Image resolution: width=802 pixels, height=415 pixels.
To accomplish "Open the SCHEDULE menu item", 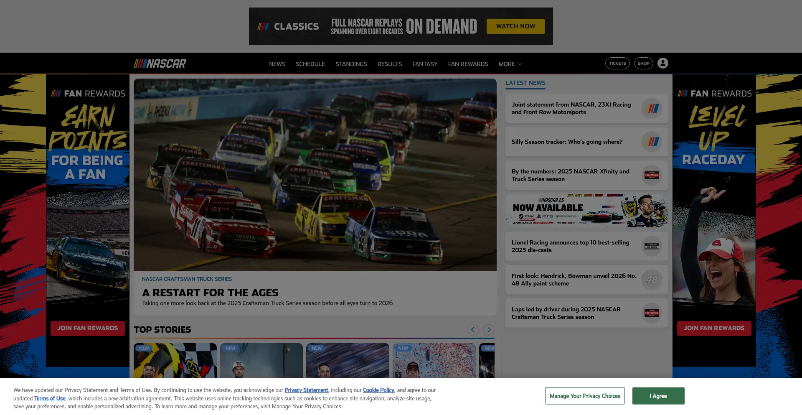I will click(310, 64).
